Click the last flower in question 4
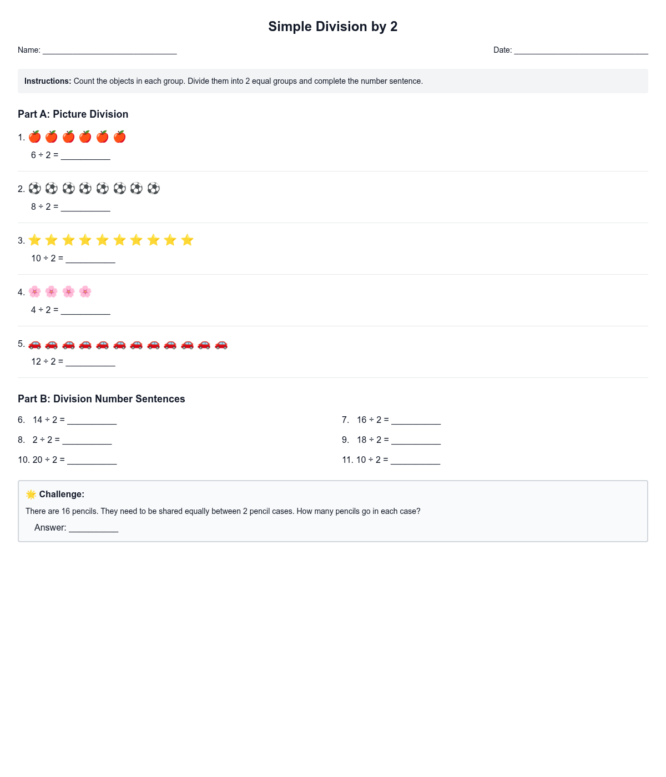 point(85,292)
